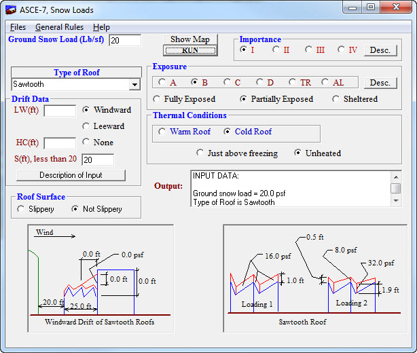Image resolution: width=417 pixels, height=353 pixels.
Task: Minimize the ASCE-7 window
Action: point(352,7)
